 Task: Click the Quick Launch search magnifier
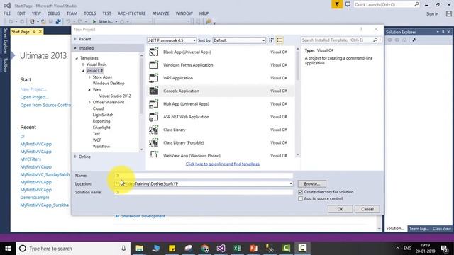(416, 4)
